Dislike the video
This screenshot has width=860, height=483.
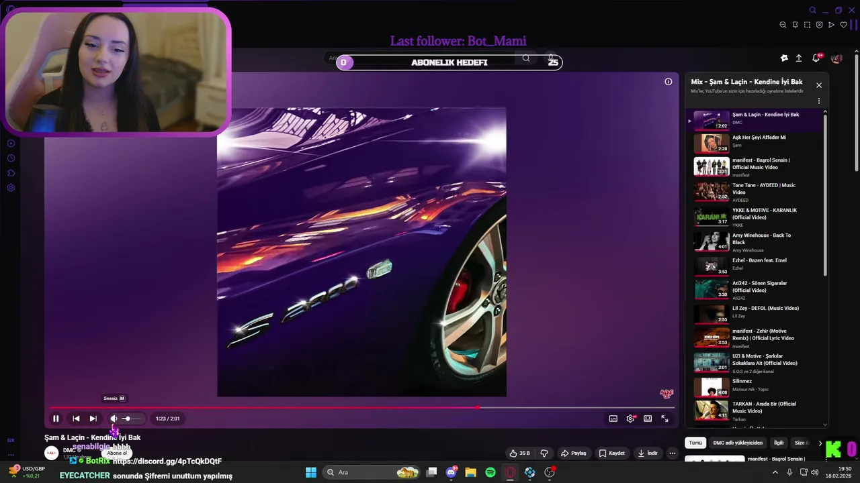coord(544,453)
